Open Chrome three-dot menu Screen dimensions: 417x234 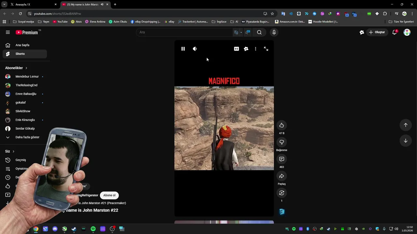tap(412, 14)
